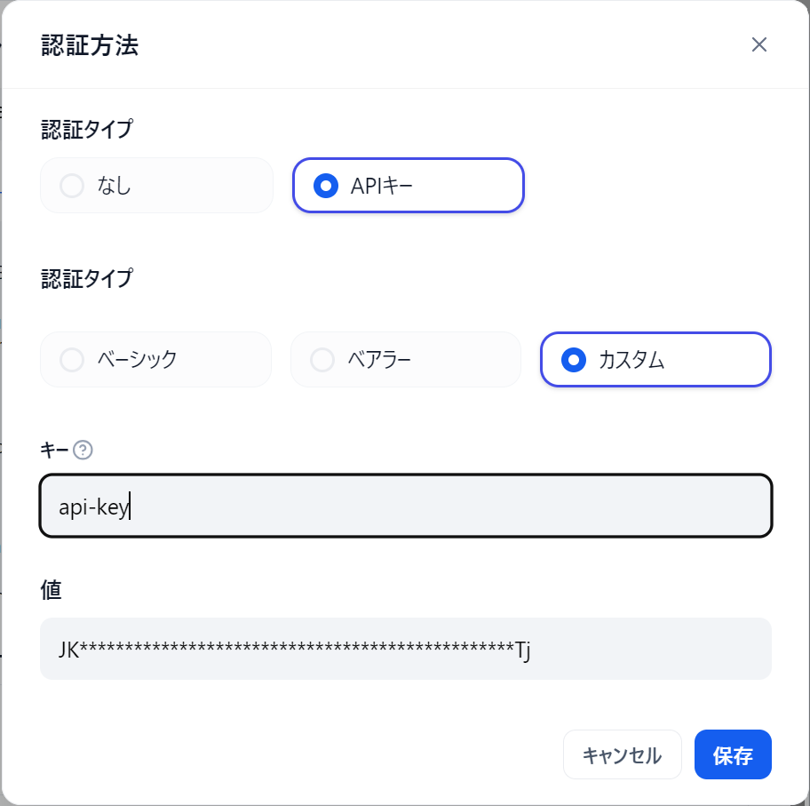810x806 pixels.
Task: Open the help tooltip icon beside キー
Action: point(83,450)
